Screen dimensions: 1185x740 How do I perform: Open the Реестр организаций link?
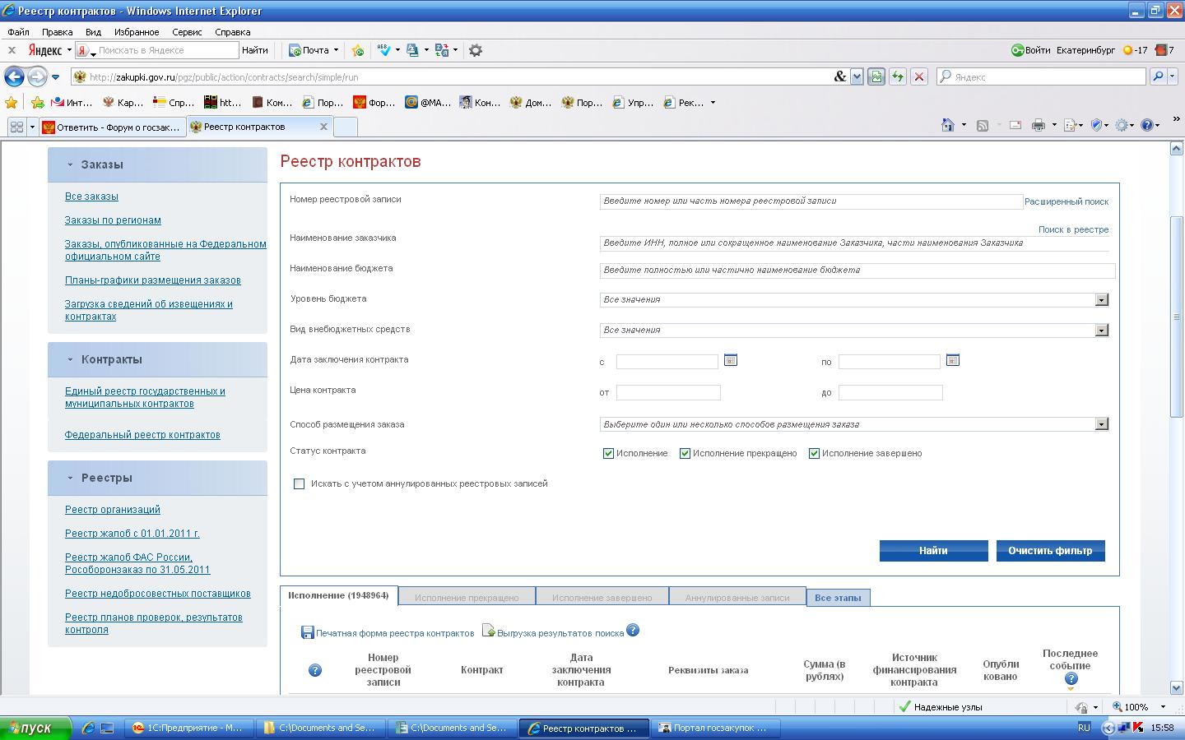(113, 510)
